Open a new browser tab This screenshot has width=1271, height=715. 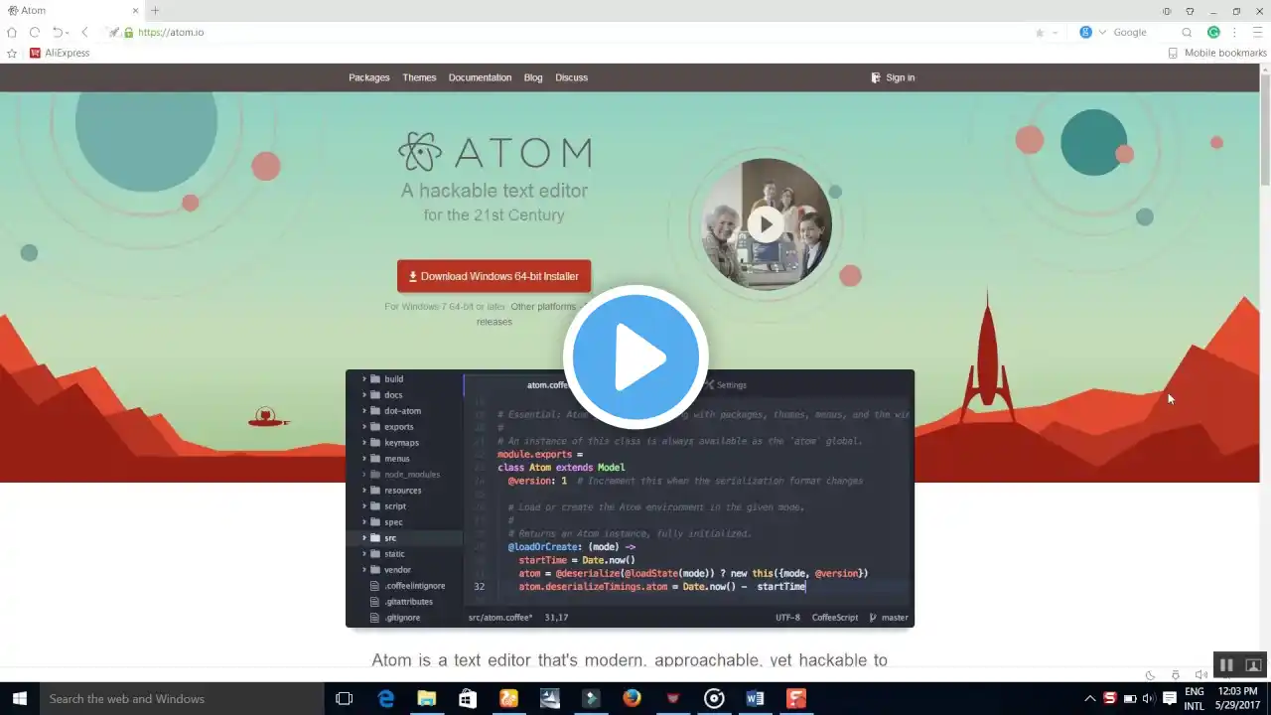click(x=155, y=10)
